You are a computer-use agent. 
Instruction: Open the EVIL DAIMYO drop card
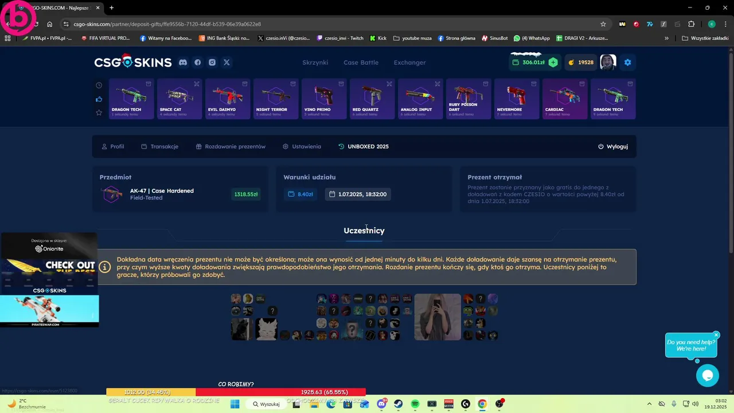(x=227, y=99)
